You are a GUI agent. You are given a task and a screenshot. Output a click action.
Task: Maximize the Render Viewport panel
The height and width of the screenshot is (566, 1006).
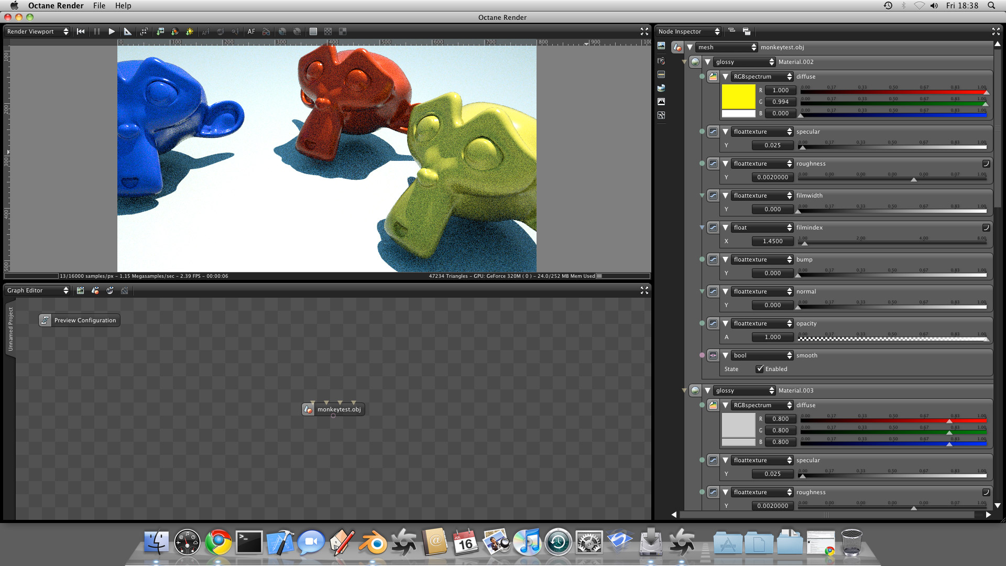click(x=644, y=31)
